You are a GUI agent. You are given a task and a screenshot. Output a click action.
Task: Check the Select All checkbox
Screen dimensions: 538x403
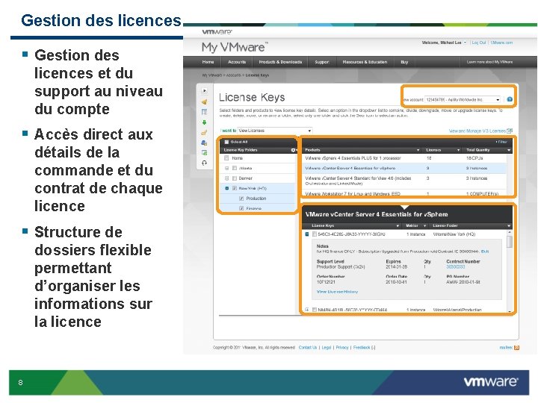pyautogui.click(x=226, y=142)
